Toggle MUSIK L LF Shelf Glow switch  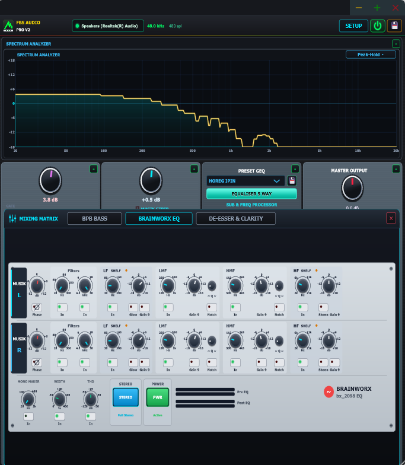point(133,307)
